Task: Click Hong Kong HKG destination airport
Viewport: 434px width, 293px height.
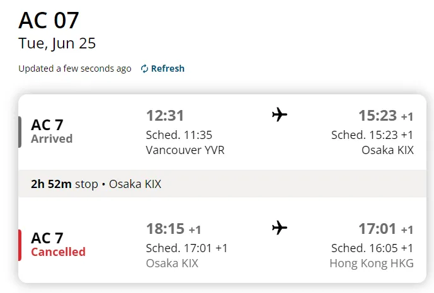Action: [x=372, y=263]
